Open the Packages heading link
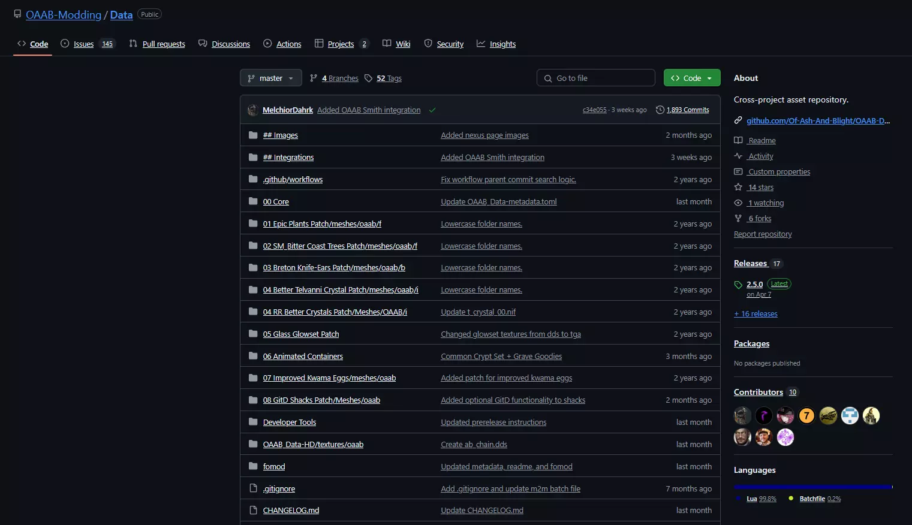 tap(751, 344)
